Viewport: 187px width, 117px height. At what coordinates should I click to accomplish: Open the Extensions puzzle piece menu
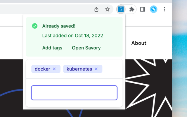132,9
